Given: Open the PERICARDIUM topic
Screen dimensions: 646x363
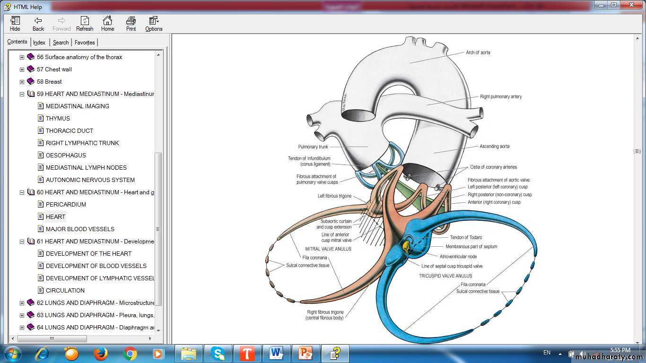Looking at the screenshot, I should coord(66,205).
